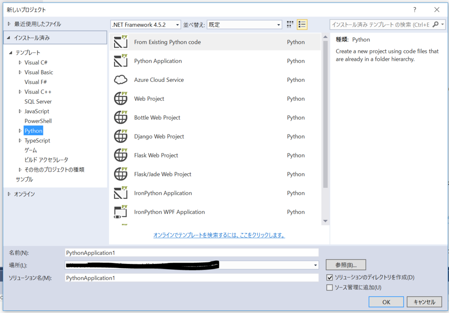The image size is (449, 313).
Task: Click the Django Web Project globe icon
Action: [x=121, y=136]
